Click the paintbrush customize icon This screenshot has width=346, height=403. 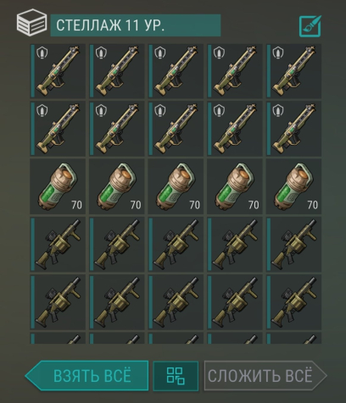(x=310, y=26)
